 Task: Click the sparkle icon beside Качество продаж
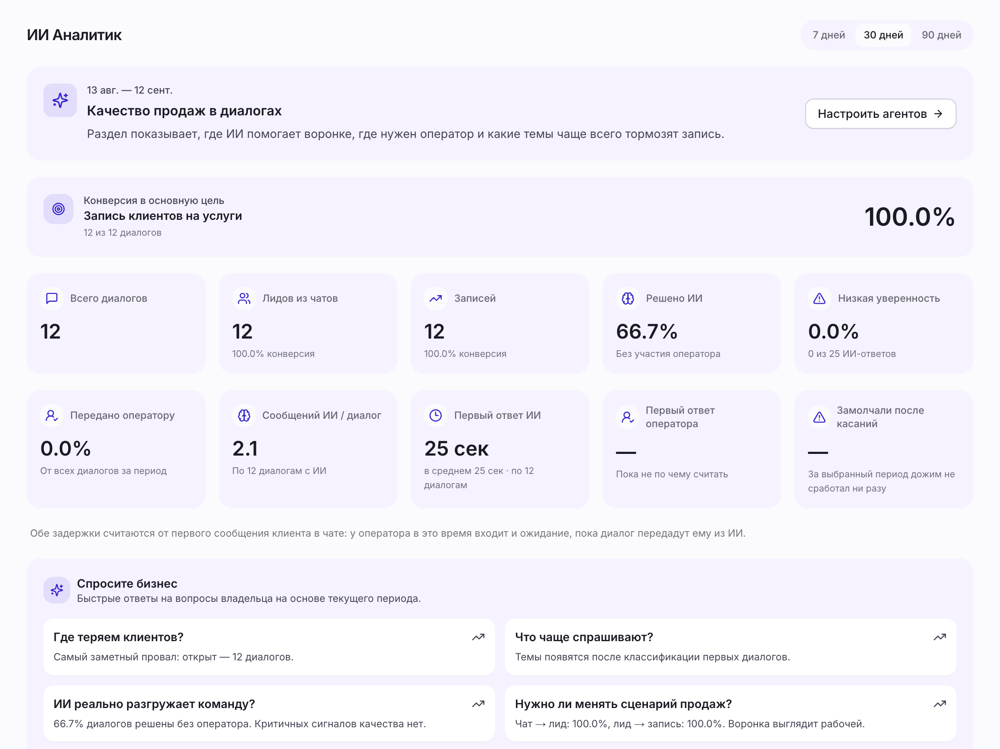[x=60, y=100]
